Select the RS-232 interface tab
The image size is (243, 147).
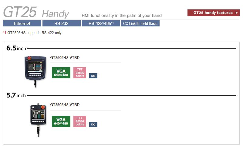[x=62, y=23]
